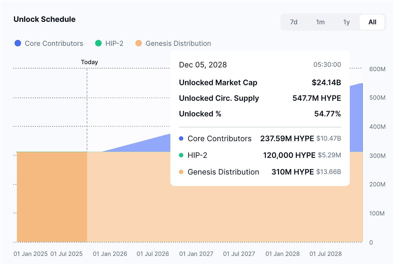Click the Unlock Schedule heading
Screen dimensions: 393x264
(45, 19)
